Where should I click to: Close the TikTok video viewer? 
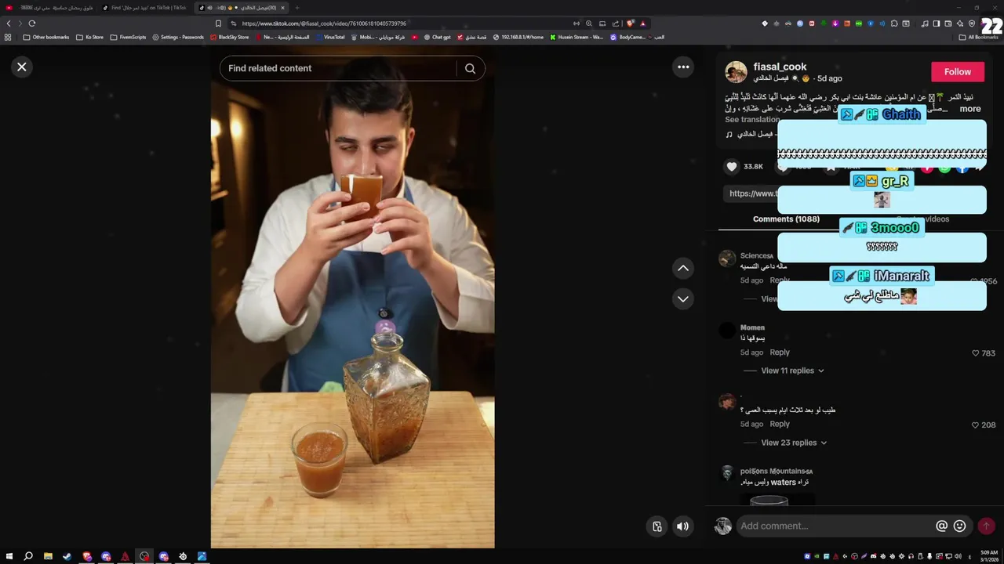[x=22, y=67]
